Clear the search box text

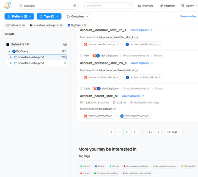pos(75,6)
